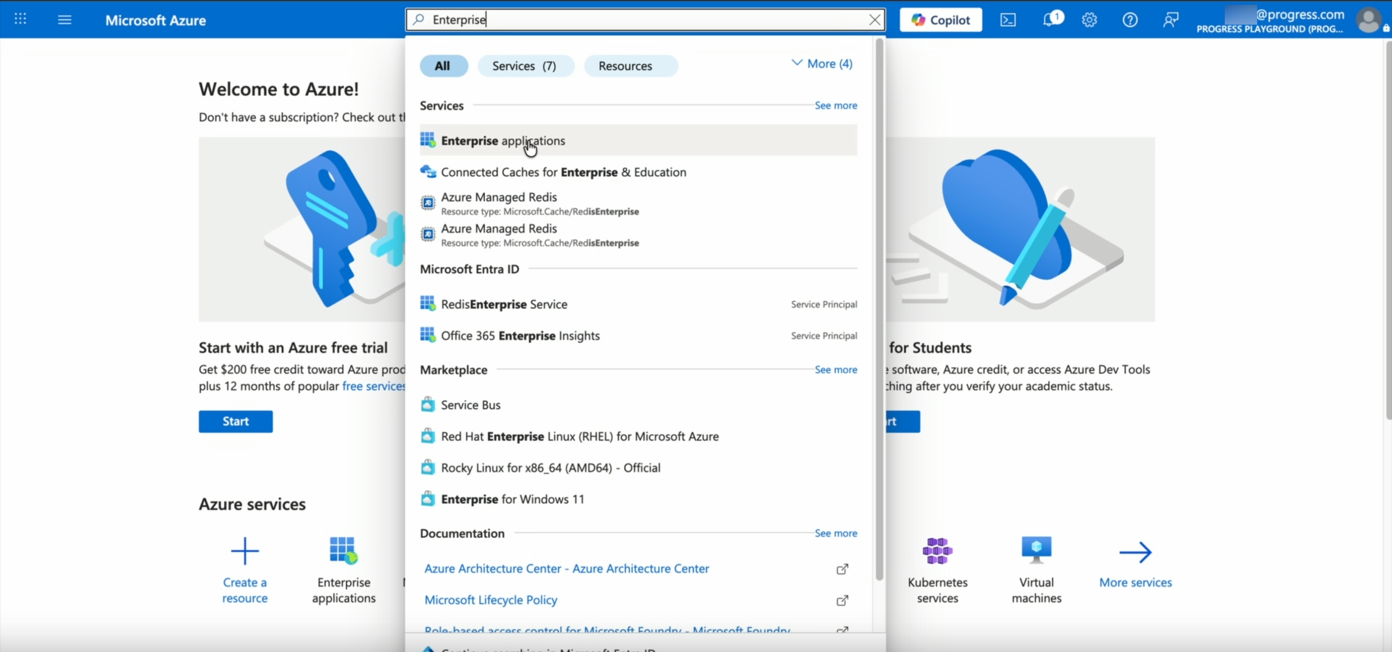Image resolution: width=1392 pixels, height=652 pixels.
Task: Click the free services link
Action: (374, 386)
